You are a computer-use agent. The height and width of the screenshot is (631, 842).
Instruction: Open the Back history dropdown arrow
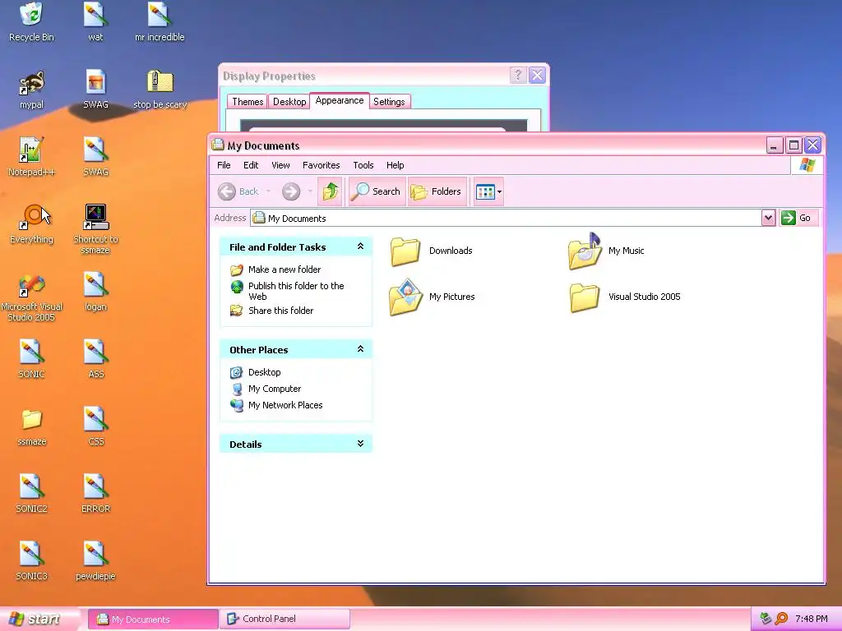[x=269, y=191]
